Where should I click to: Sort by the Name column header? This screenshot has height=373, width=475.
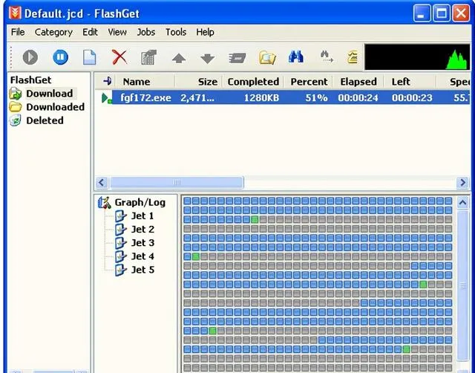(x=145, y=82)
